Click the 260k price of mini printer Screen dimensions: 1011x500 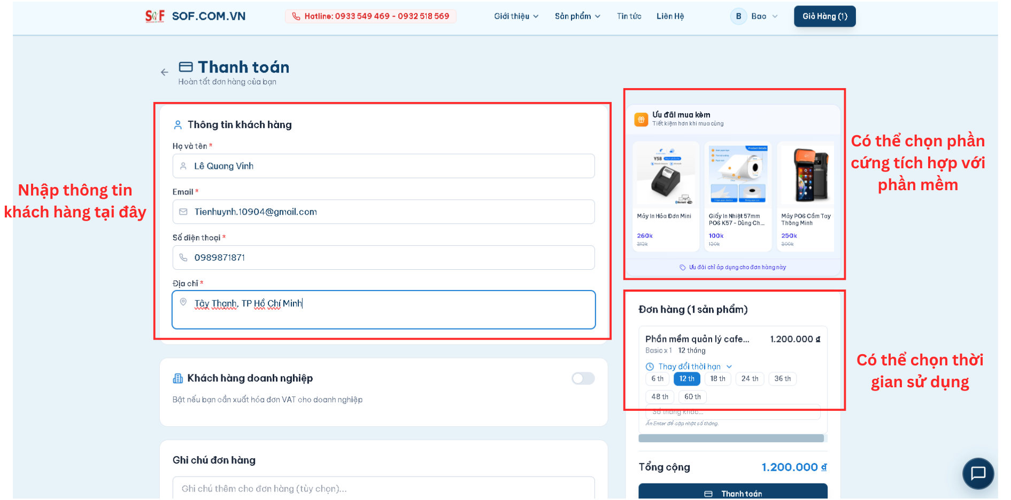point(645,236)
